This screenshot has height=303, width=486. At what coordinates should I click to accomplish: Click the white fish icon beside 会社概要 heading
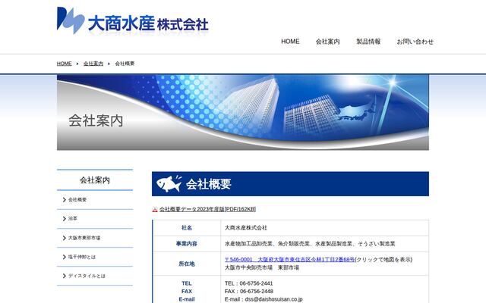(169, 183)
